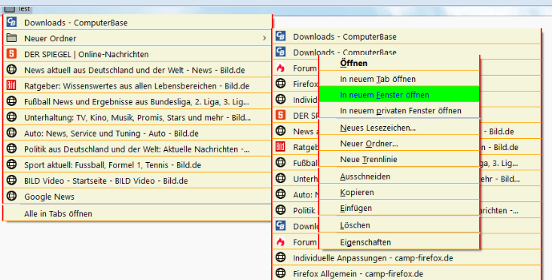Click globe icon of Individuelle Anpassungen - camp-firefox.de

click(x=281, y=257)
